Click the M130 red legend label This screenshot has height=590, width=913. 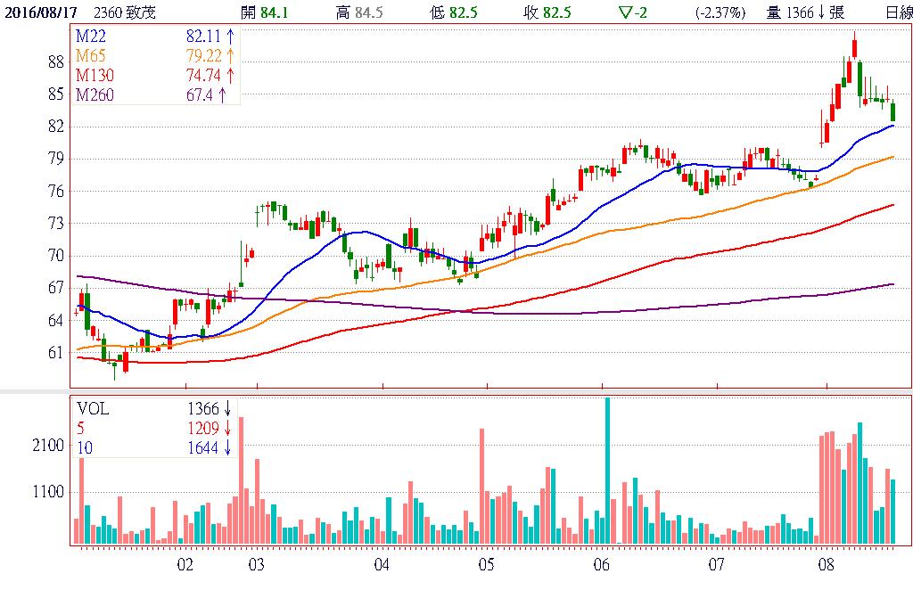[94, 75]
